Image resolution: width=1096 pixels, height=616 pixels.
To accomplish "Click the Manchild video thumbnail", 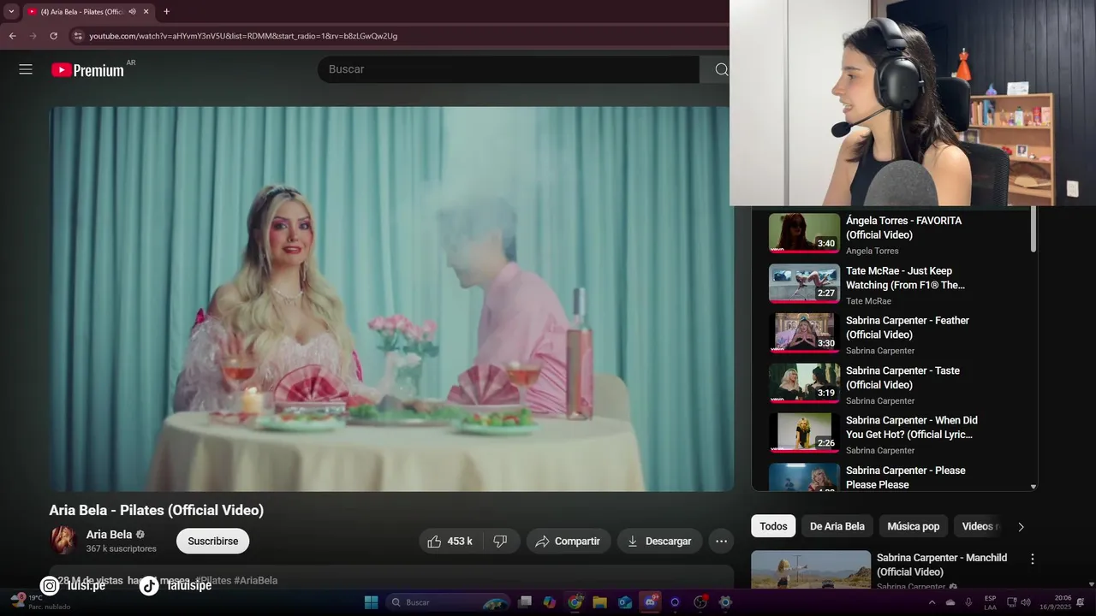I will pos(811,570).
